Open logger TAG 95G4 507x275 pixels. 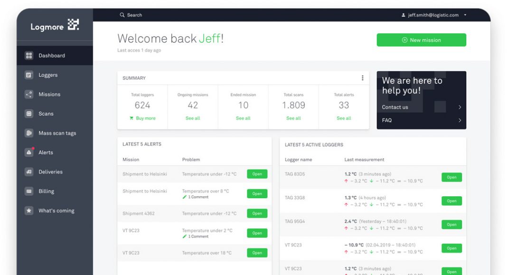tap(452, 224)
